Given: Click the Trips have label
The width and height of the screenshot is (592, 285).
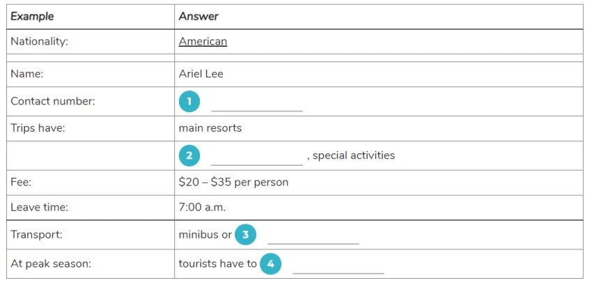Looking at the screenshot, I should pos(38,128).
